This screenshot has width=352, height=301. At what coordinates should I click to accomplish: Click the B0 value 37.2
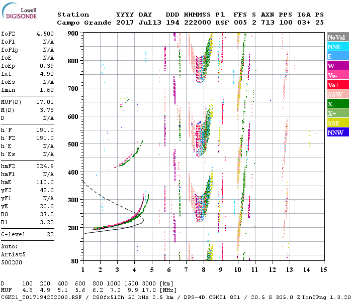[x=47, y=214]
